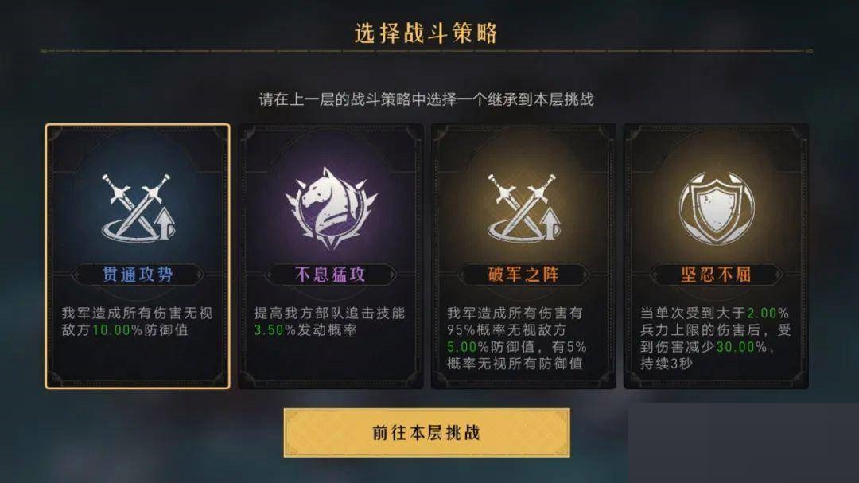The height and width of the screenshot is (483, 859).
Task: Click the 10.00% defense ignore description
Action: 137,321
